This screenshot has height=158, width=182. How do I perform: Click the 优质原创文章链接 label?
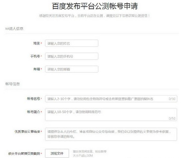(x=27, y=132)
